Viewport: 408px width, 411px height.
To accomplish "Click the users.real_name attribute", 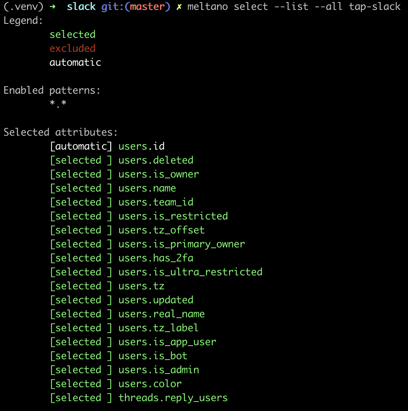I will (161, 314).
